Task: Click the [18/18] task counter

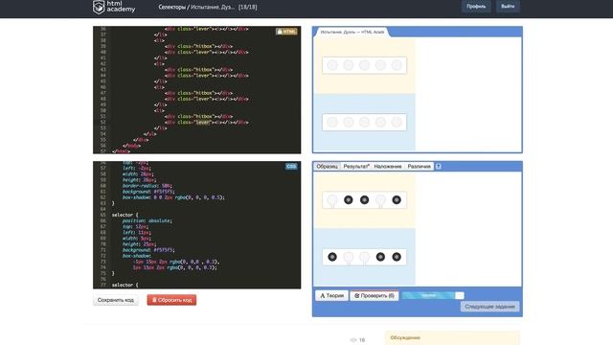Action: coord(248,7)
